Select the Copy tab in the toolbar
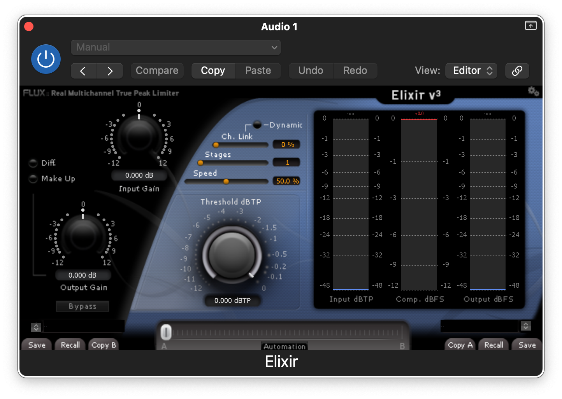Screen dimensions: 562x399 (x=213, y=70)
